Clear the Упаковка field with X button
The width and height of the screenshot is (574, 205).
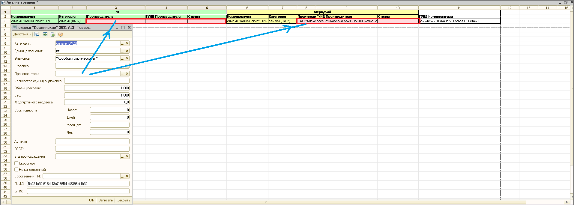(x=127, y=58)
